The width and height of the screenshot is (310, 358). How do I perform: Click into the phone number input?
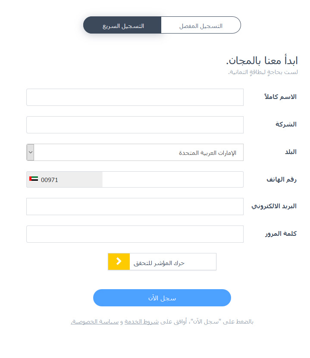(172, 179)
